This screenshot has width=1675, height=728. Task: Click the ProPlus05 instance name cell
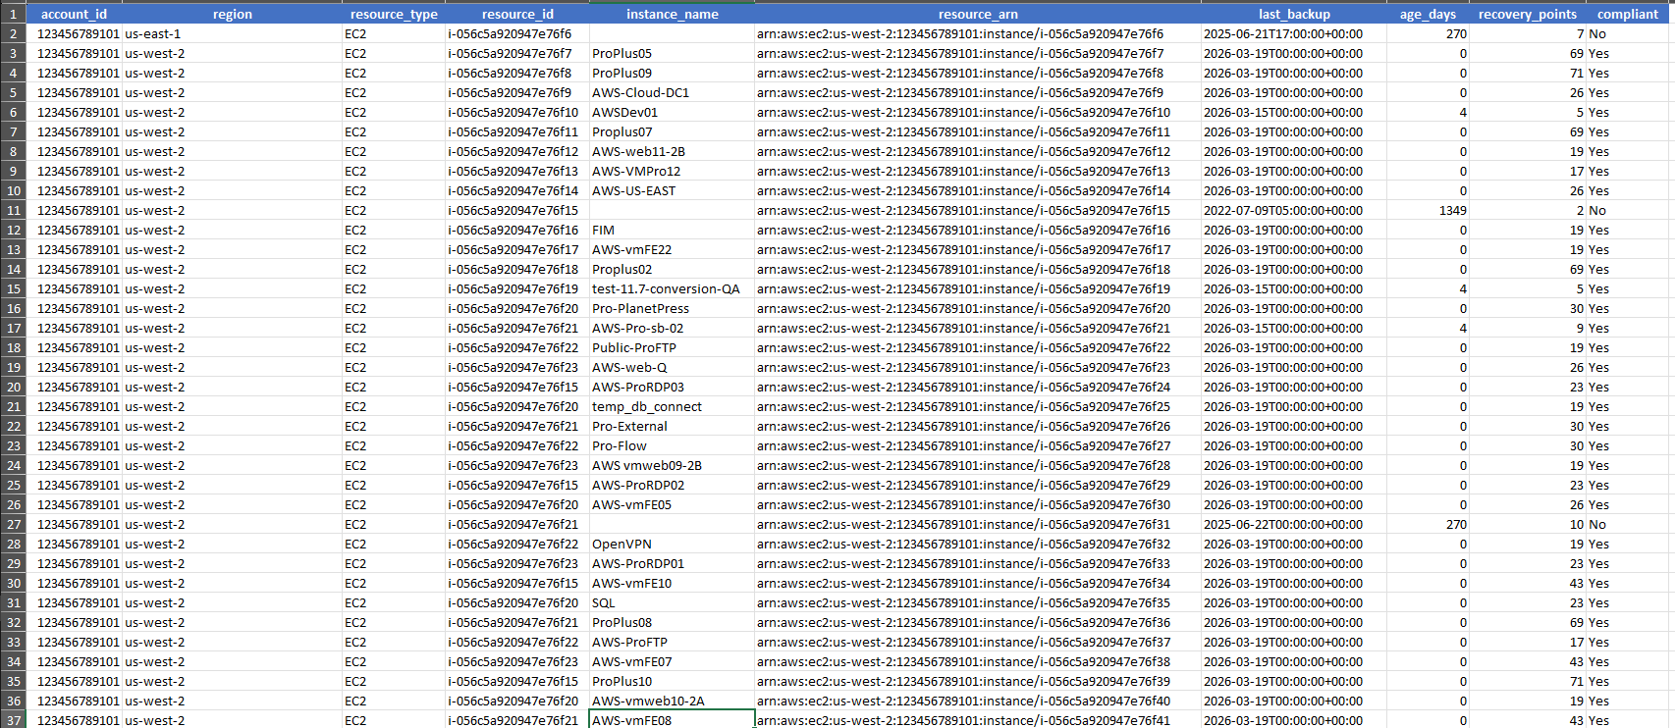tap(672, 53)
